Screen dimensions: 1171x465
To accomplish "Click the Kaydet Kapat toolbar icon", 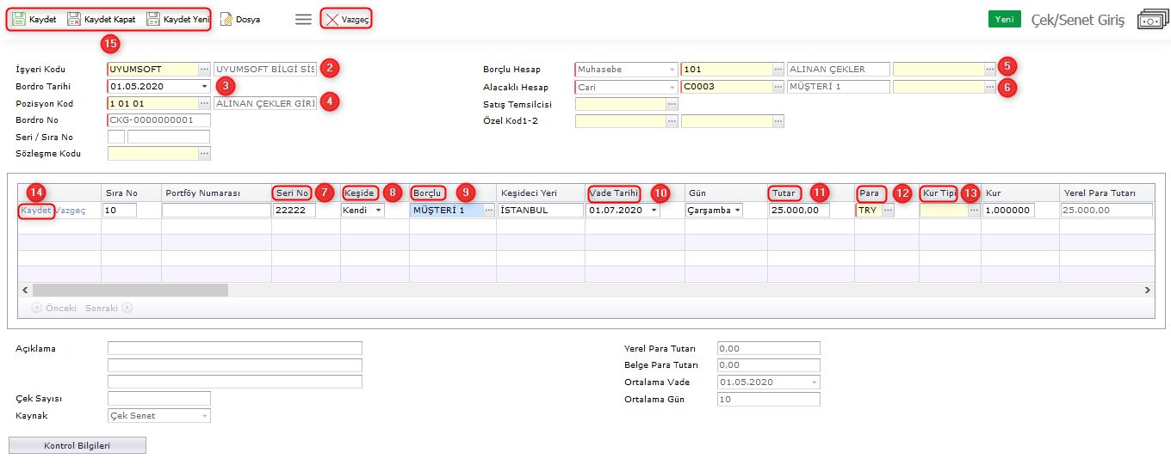I will [x=74, y=19].
